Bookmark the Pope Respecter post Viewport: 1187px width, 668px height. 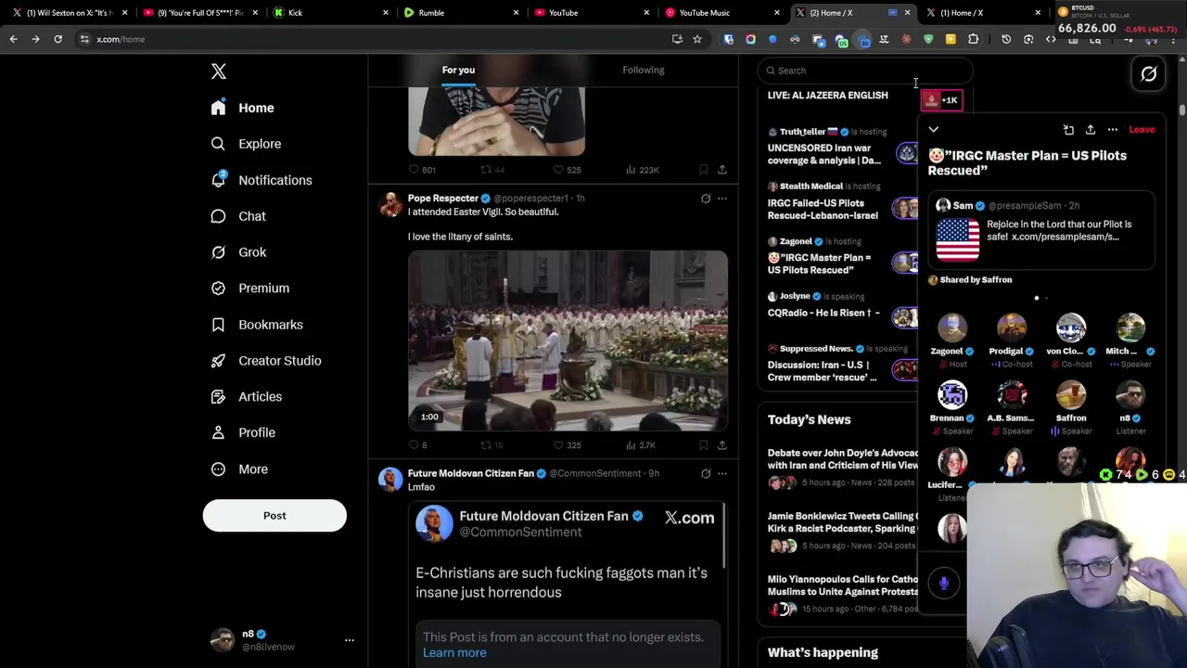click(704, 445)
